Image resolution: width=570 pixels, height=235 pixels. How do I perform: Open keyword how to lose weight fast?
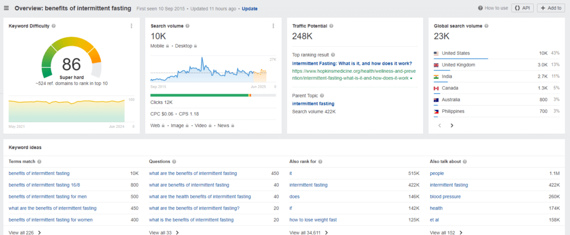[x=313, y=220]
